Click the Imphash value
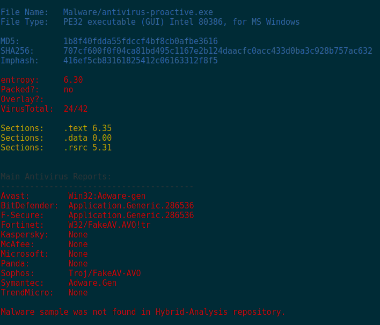 [141, 61]
